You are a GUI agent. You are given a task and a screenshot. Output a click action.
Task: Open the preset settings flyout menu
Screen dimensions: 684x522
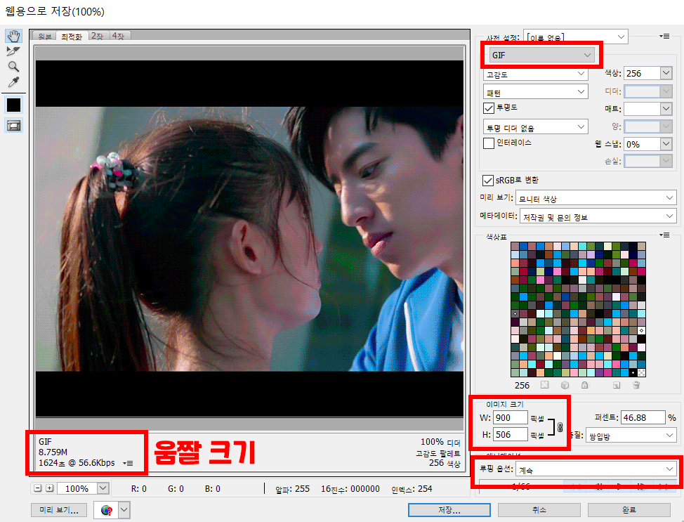pyautogui.click(x=664, y=37)
